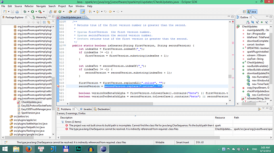Switch to the Hierarchy tab
This screenshot has width=274, height=153.
coord(39,17)
